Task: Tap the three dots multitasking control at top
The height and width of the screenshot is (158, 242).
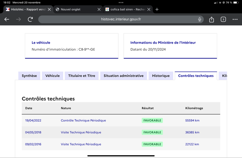Action: tap(121, 2)
